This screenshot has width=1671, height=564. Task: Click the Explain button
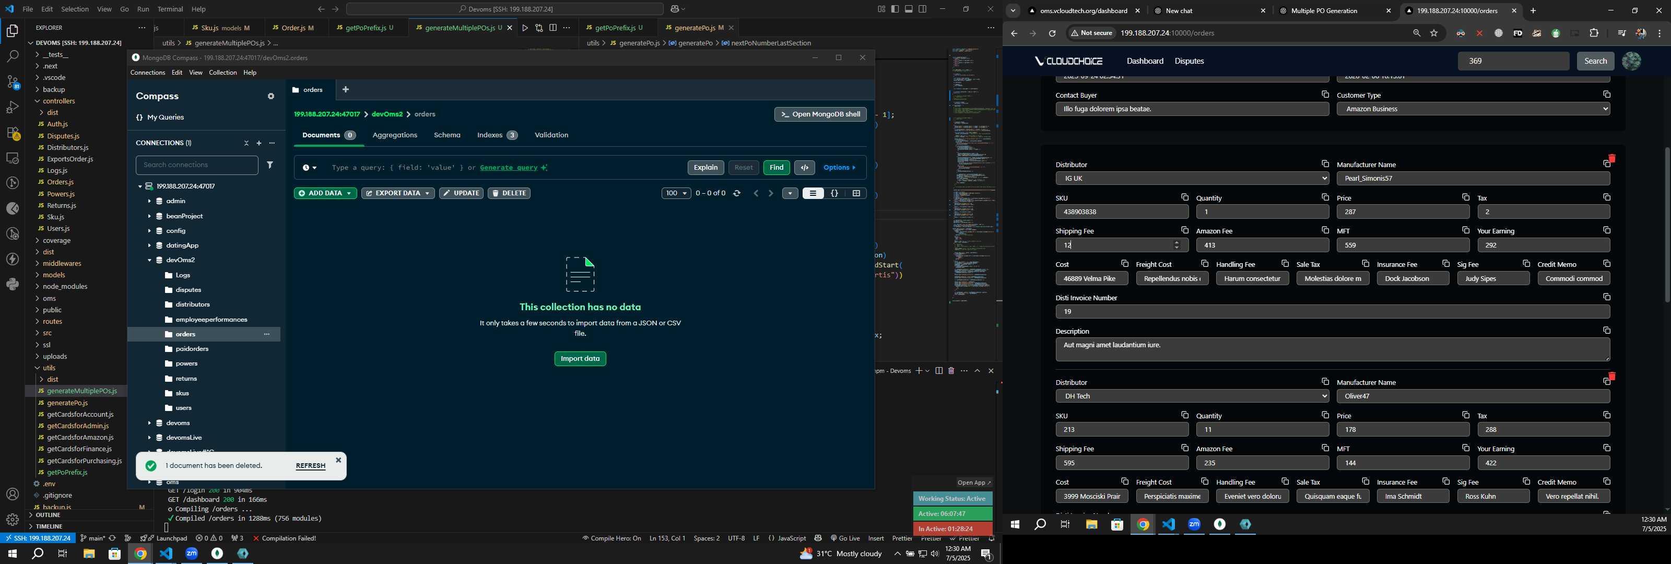pyautogui.click(x=705, y=168)
